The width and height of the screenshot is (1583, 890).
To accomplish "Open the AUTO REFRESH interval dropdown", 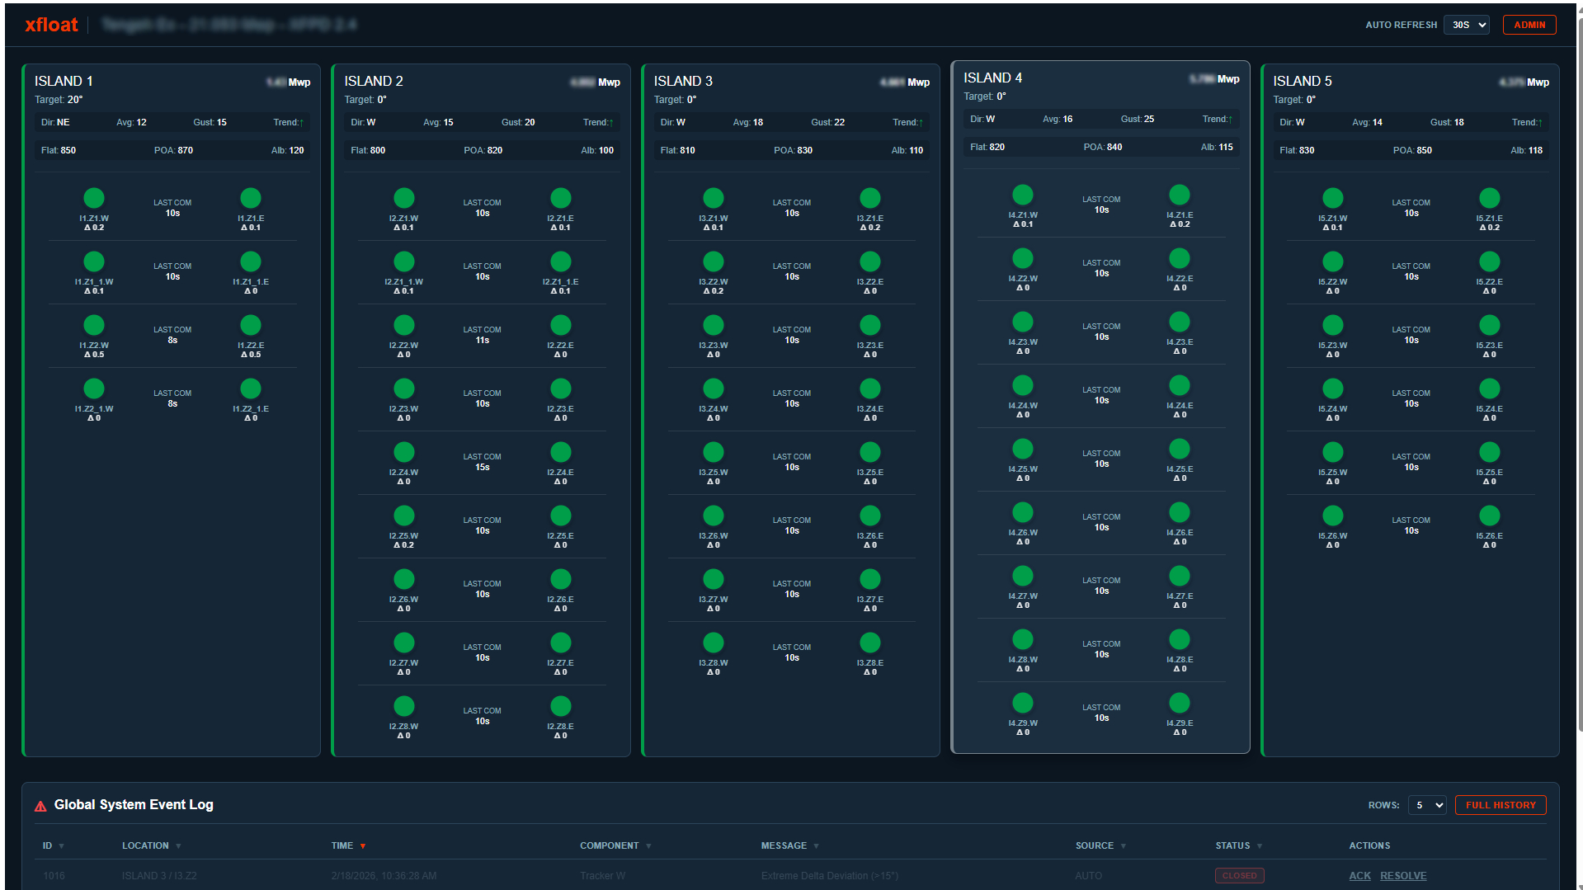I will (x=1466, y=24).
